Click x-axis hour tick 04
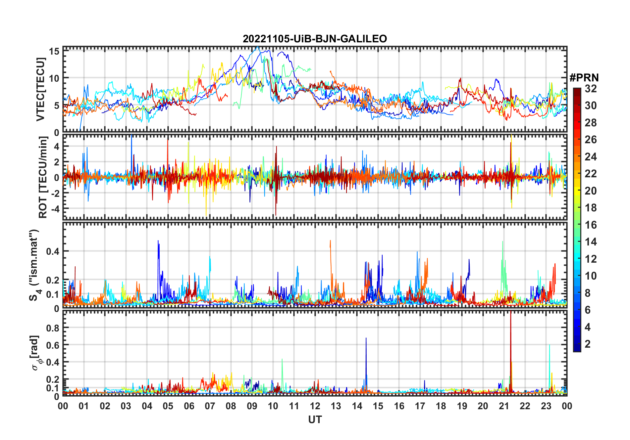The image size is (630, 440). (147, 406)
